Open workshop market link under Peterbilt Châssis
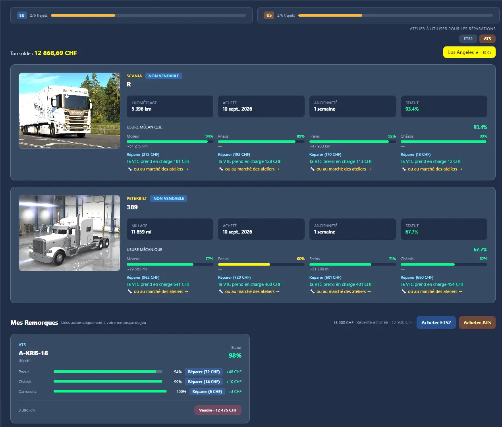This screenshot has width=502, height=427. click(x=435, y=292)
